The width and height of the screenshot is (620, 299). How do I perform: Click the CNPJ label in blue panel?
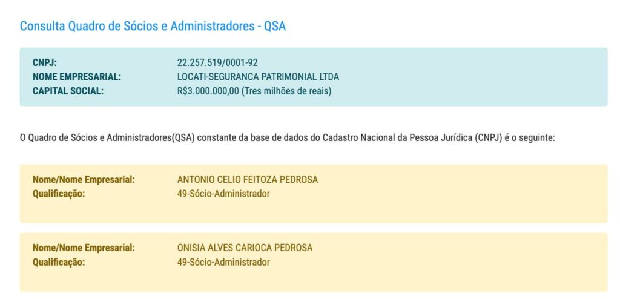45,62
